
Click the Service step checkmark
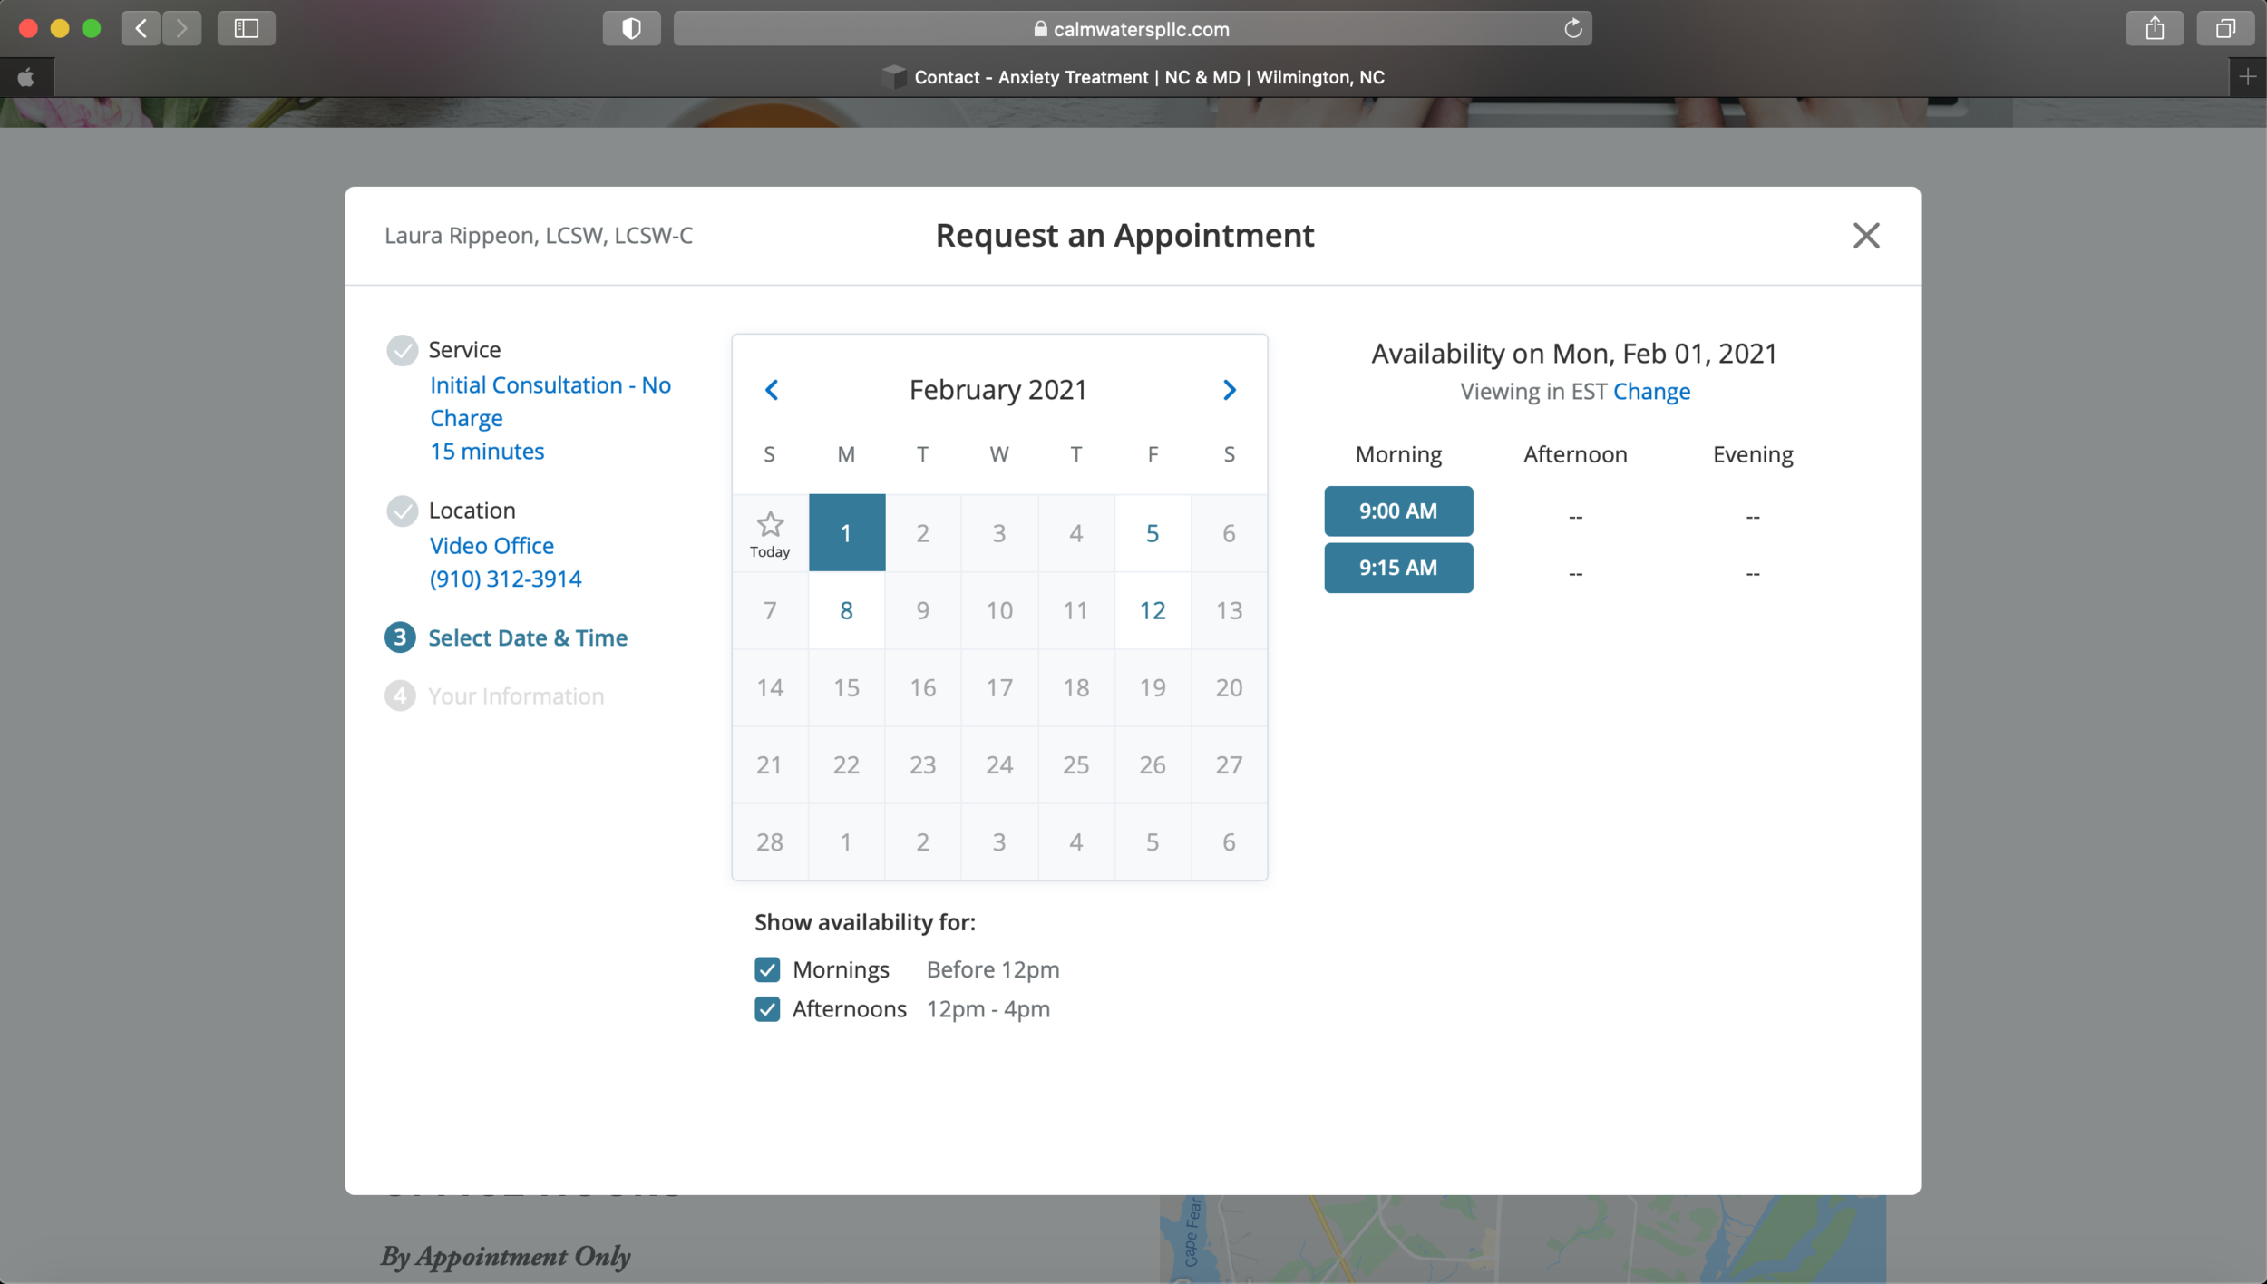[x=402, y=350]
